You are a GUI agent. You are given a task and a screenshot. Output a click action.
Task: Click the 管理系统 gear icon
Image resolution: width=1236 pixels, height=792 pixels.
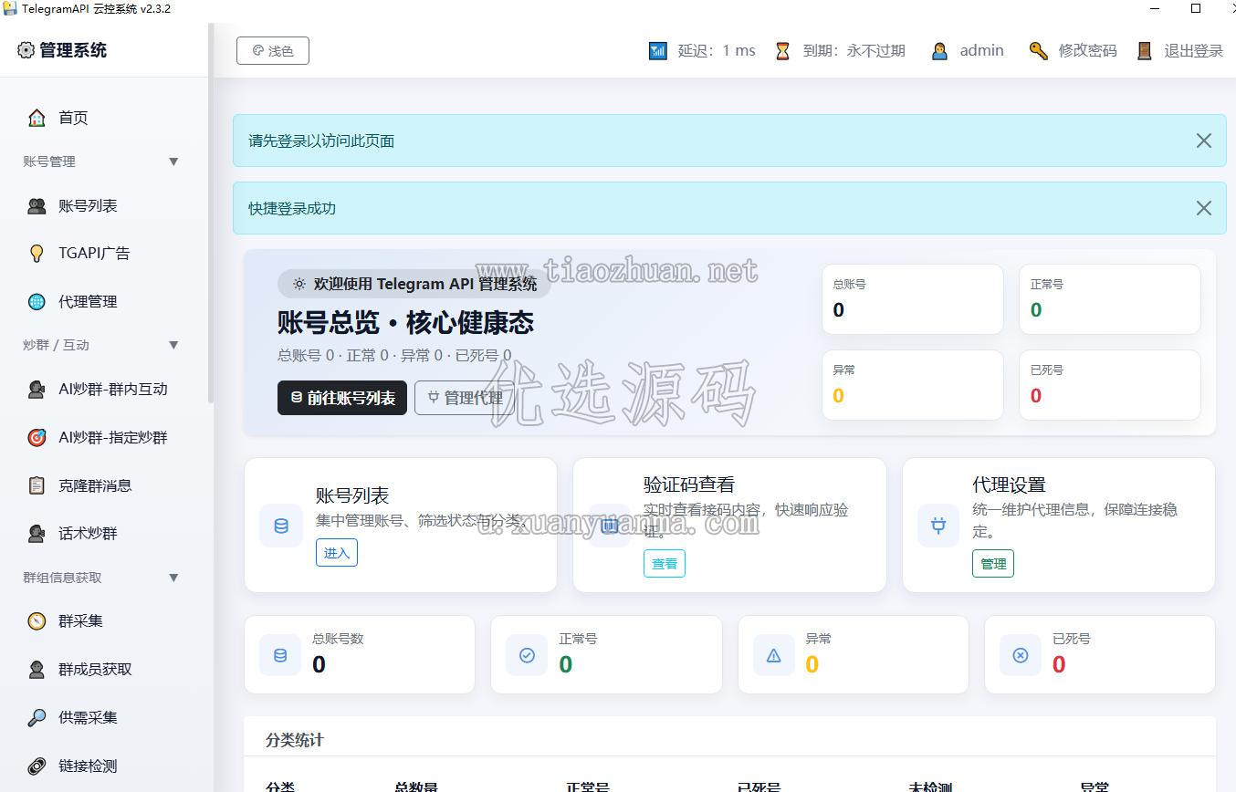tap(26, 50)
